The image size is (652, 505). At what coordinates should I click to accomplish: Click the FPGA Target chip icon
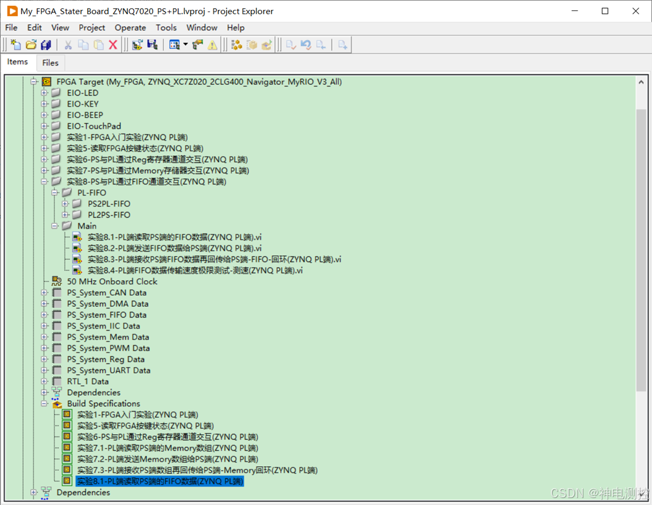click(x=46, y=81)
